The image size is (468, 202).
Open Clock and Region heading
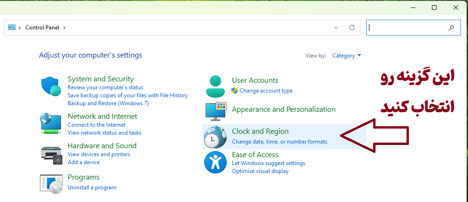[x=260, y=131]
